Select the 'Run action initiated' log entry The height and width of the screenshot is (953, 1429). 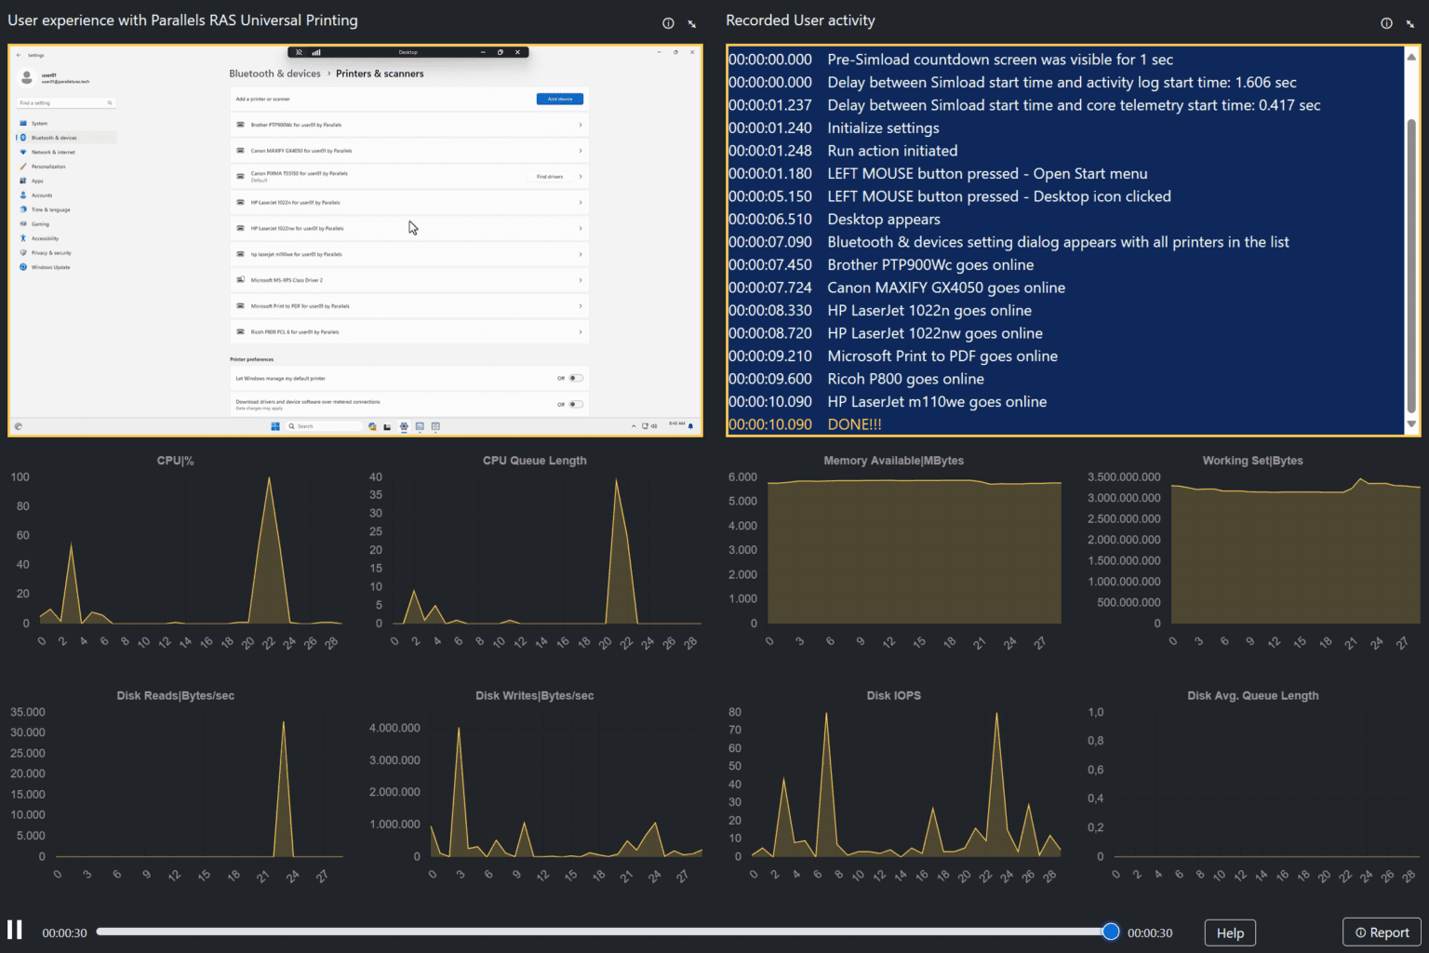892,151
